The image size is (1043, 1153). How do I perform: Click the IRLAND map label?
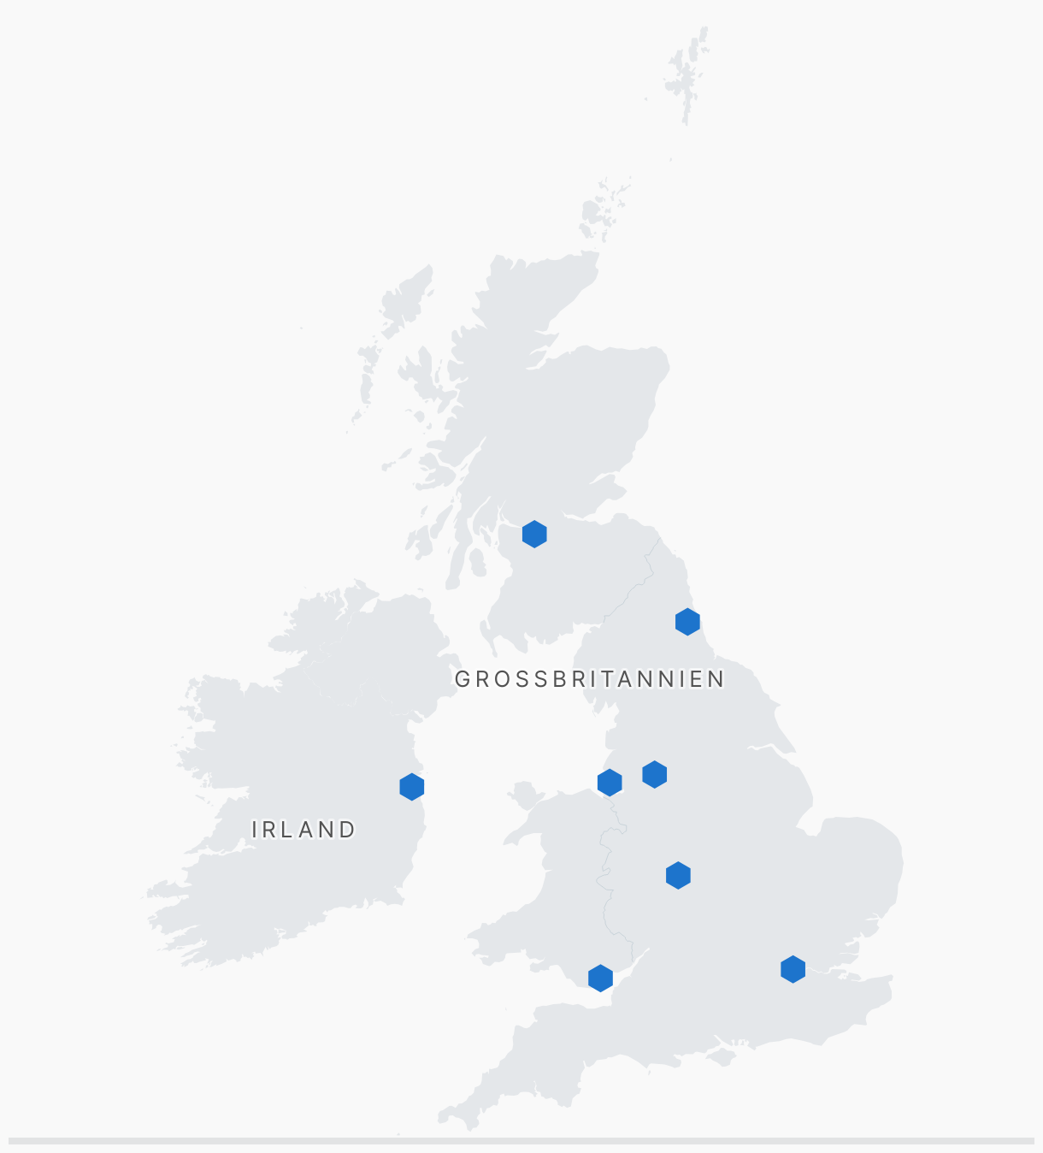click(304, 830)
